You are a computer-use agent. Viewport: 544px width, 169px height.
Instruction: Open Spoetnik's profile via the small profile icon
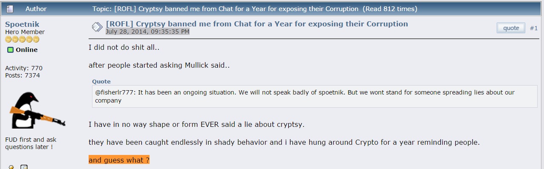[x=11, y=167]
